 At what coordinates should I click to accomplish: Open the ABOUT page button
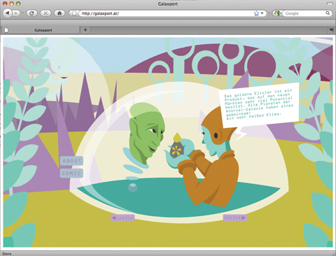pos(71,161)
